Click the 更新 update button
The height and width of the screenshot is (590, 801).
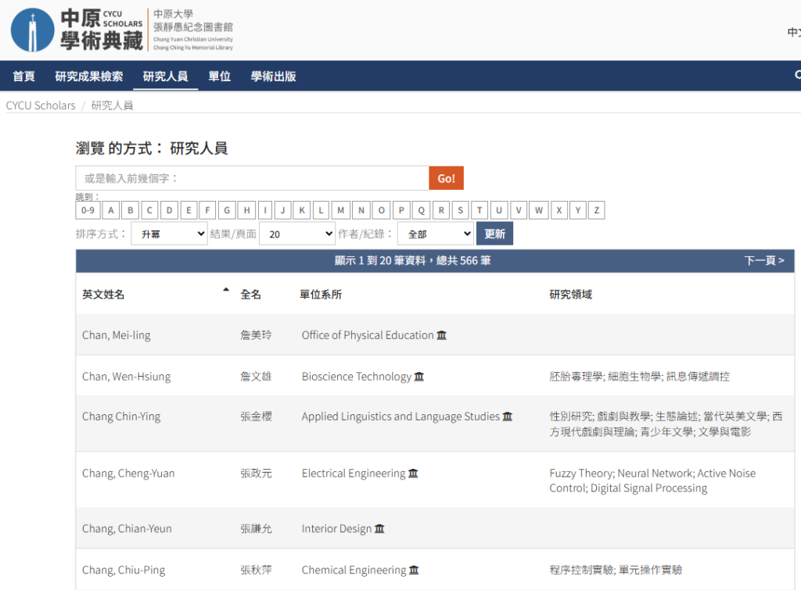click(x=494, y=234)
